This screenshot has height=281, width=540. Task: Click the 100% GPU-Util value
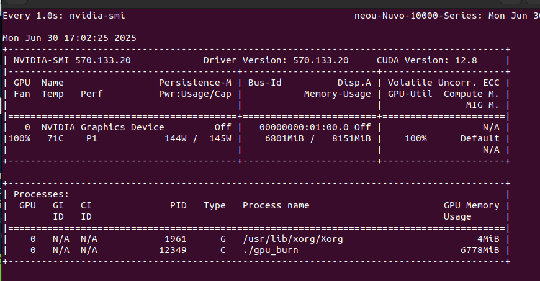point(415,138)
